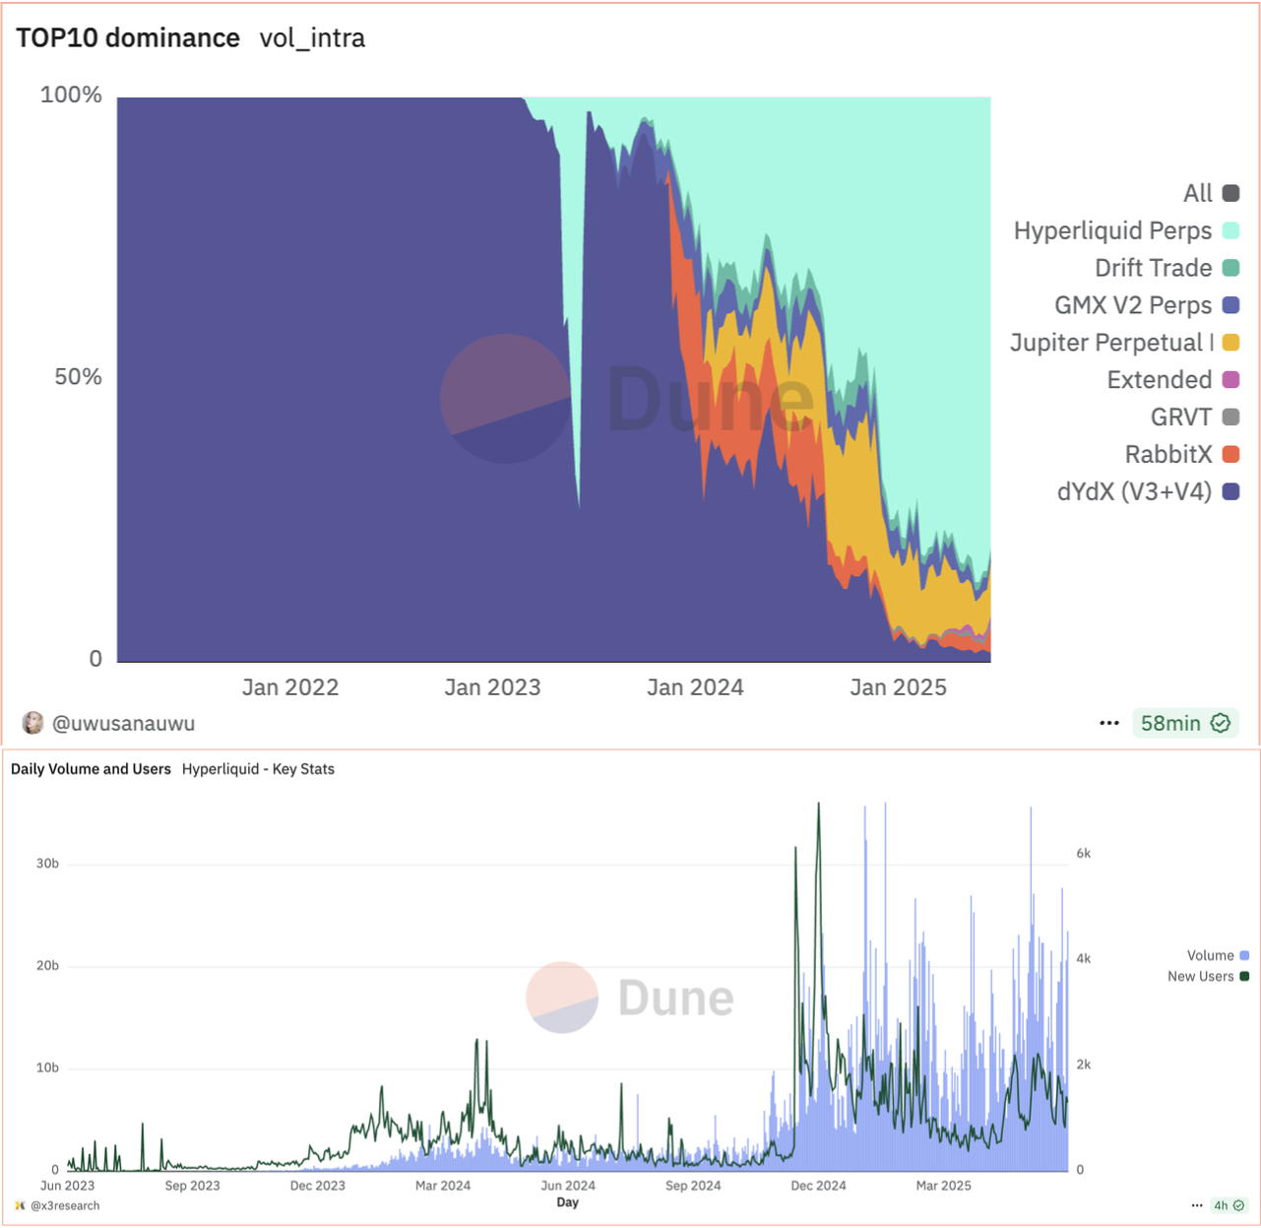Click the Dune watermark on the Daily Volume chart
Image resolution: width=1261 pixels, height=1228 pixels.
(x=630, y=998)
